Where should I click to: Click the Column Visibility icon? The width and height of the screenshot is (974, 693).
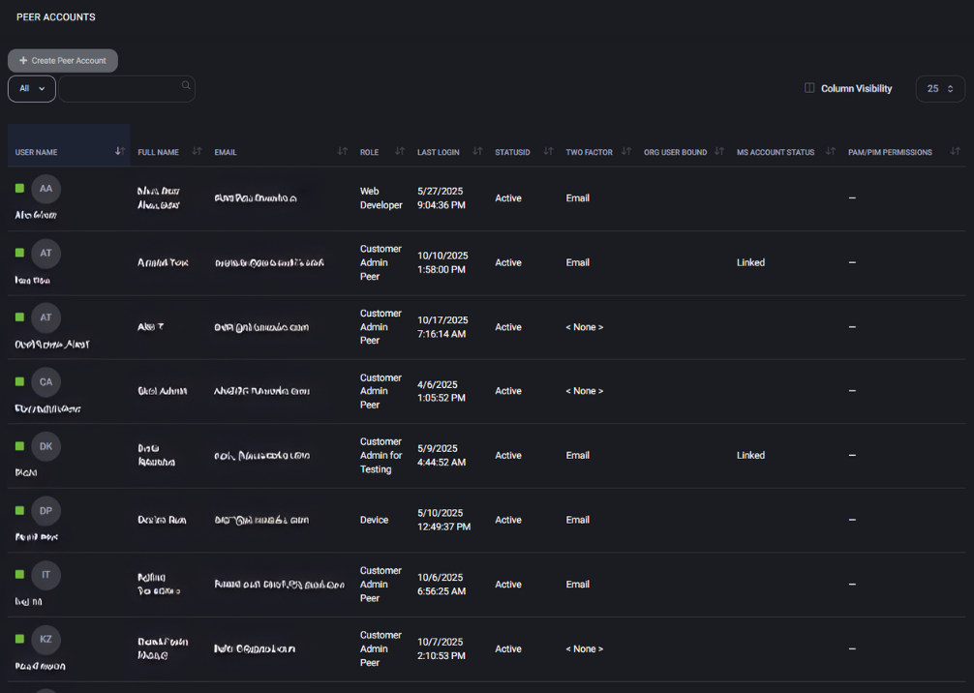pos(809,88)
